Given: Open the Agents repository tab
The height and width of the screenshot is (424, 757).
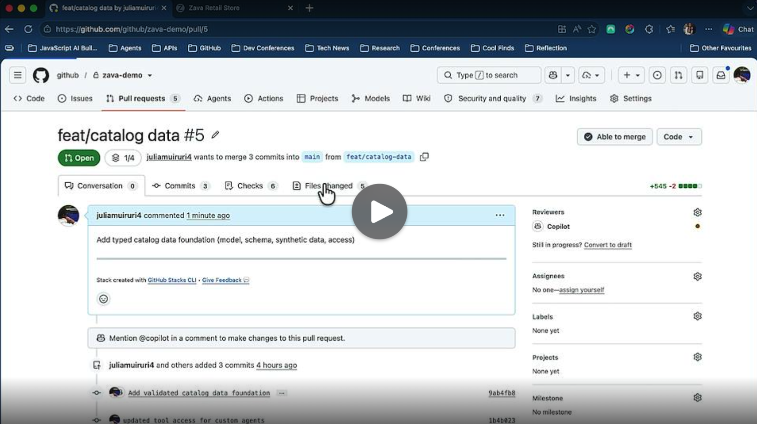Looking at the screenshot, I should click(x=213, y=98).
